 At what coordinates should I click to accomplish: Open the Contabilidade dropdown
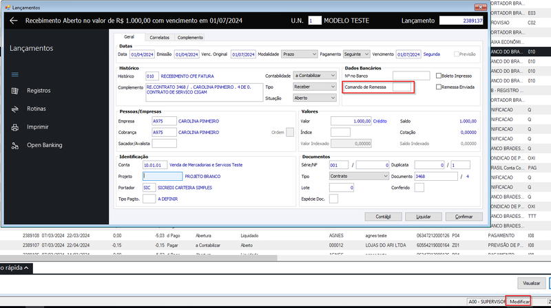coord(315,76)
